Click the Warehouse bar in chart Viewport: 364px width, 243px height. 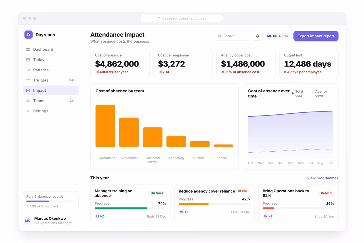129,132
